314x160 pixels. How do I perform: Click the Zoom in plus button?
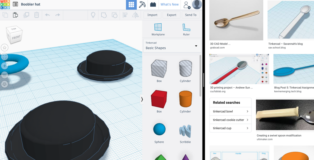click(x=4, y=66)
